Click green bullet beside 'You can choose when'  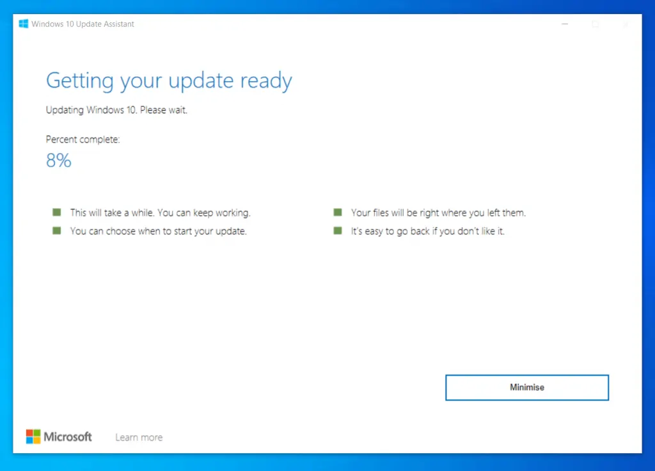point(57,230)
